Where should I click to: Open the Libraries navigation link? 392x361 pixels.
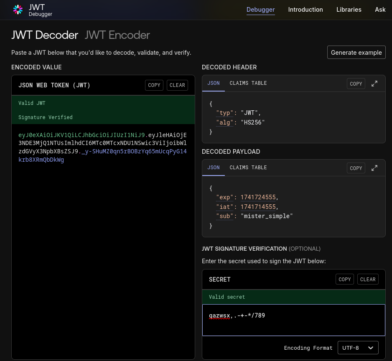coord(349,10)
